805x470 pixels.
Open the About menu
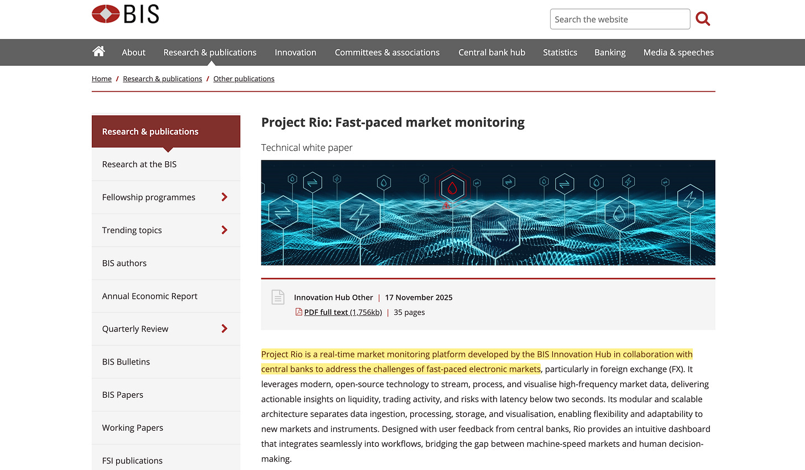[134, 52]
